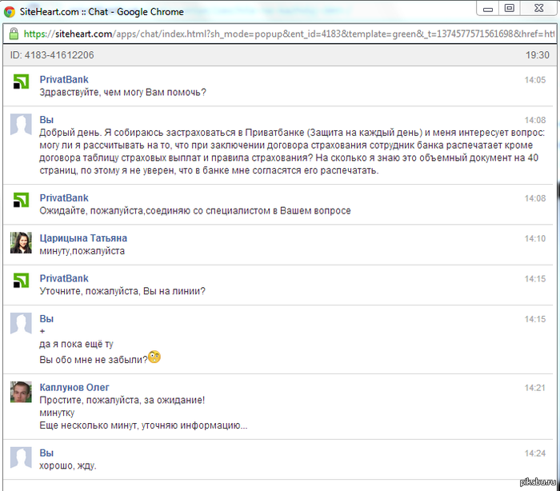The height and width of the screenshot is (491, 560).
Task: Click the name 'Каплунов Олег'
Action: point(74,388)
